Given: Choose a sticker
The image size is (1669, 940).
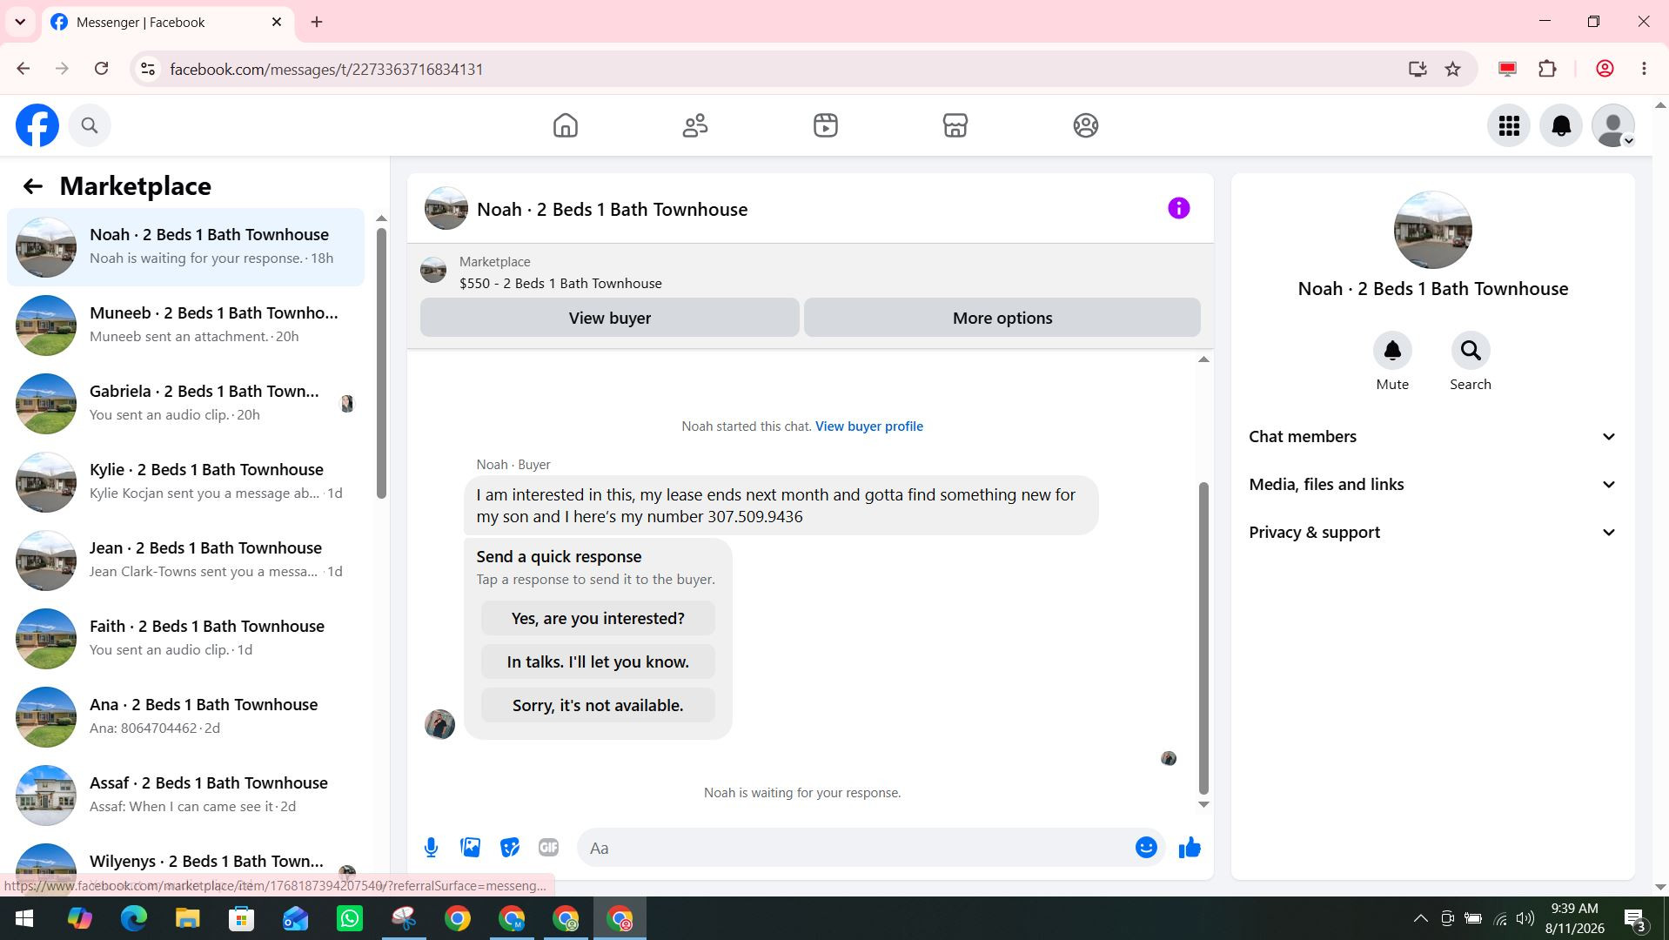Looking at the screenshot, I should (x=509, y=848).
